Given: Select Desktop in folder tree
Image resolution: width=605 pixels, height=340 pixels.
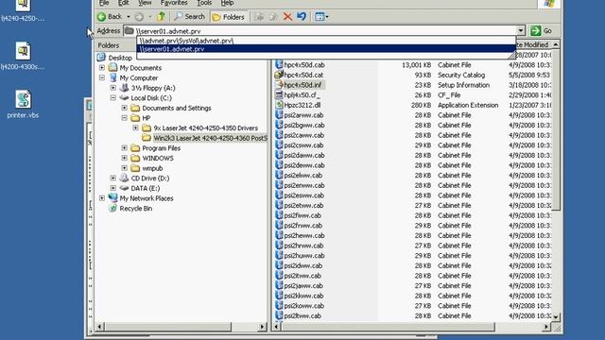Looking at the screenshot, I should [120, 58].
